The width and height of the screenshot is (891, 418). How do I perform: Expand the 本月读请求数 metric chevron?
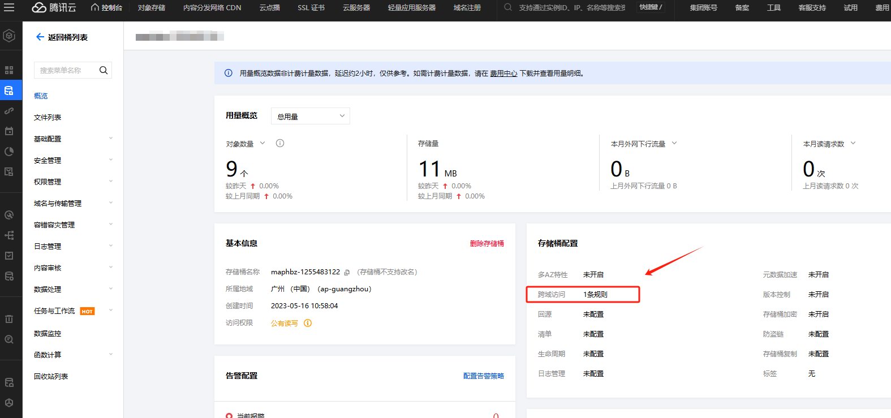tap(853, 143)
